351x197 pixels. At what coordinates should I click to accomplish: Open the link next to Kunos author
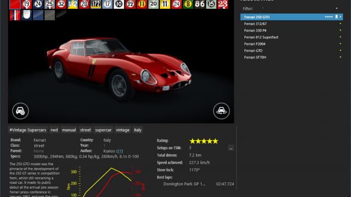(x=120, y=151)
